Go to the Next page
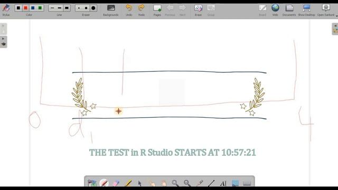The width and height of the screenshot is (338, 190). tap(182, 10)
